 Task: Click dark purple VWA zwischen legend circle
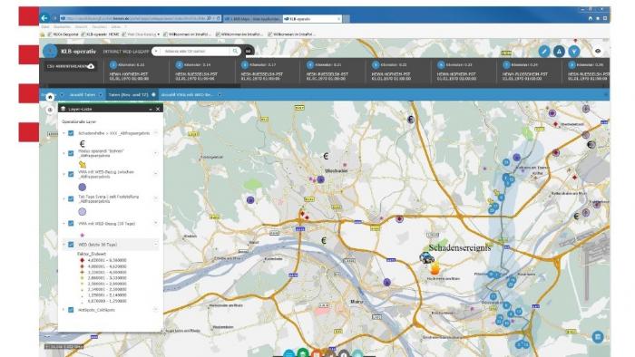pos(83,187)
